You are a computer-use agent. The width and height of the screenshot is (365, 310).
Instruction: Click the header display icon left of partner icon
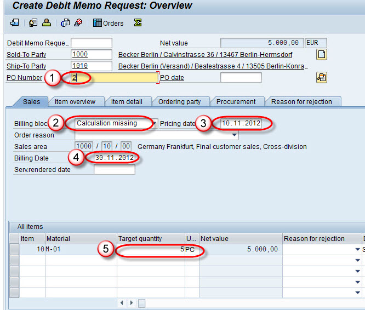coord(33,23)
